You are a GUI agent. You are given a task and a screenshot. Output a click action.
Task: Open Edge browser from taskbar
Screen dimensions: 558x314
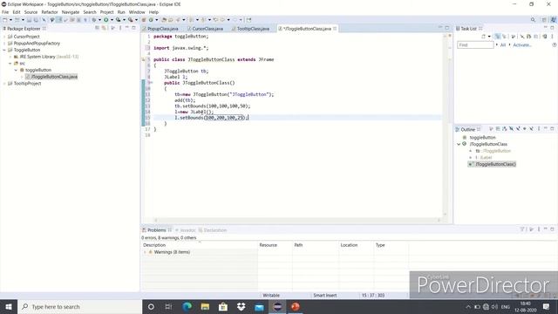click(x=187, y=306)
